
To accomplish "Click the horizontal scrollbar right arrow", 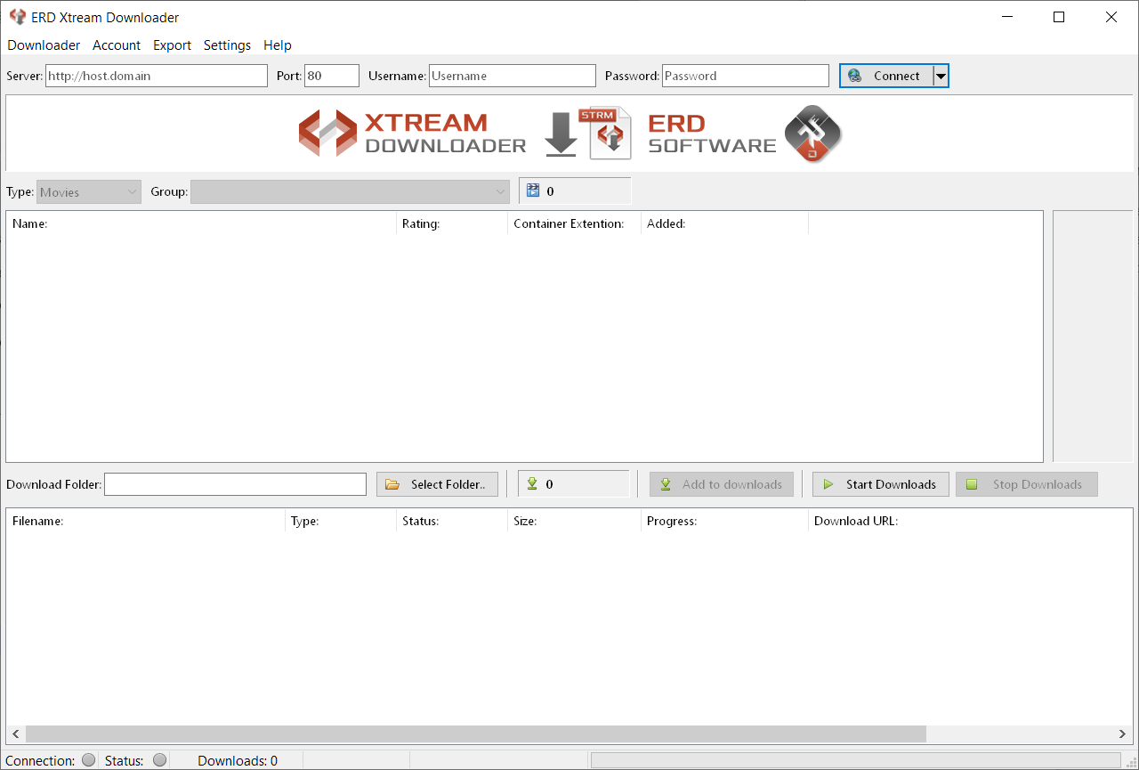I will click(1123, 734).
